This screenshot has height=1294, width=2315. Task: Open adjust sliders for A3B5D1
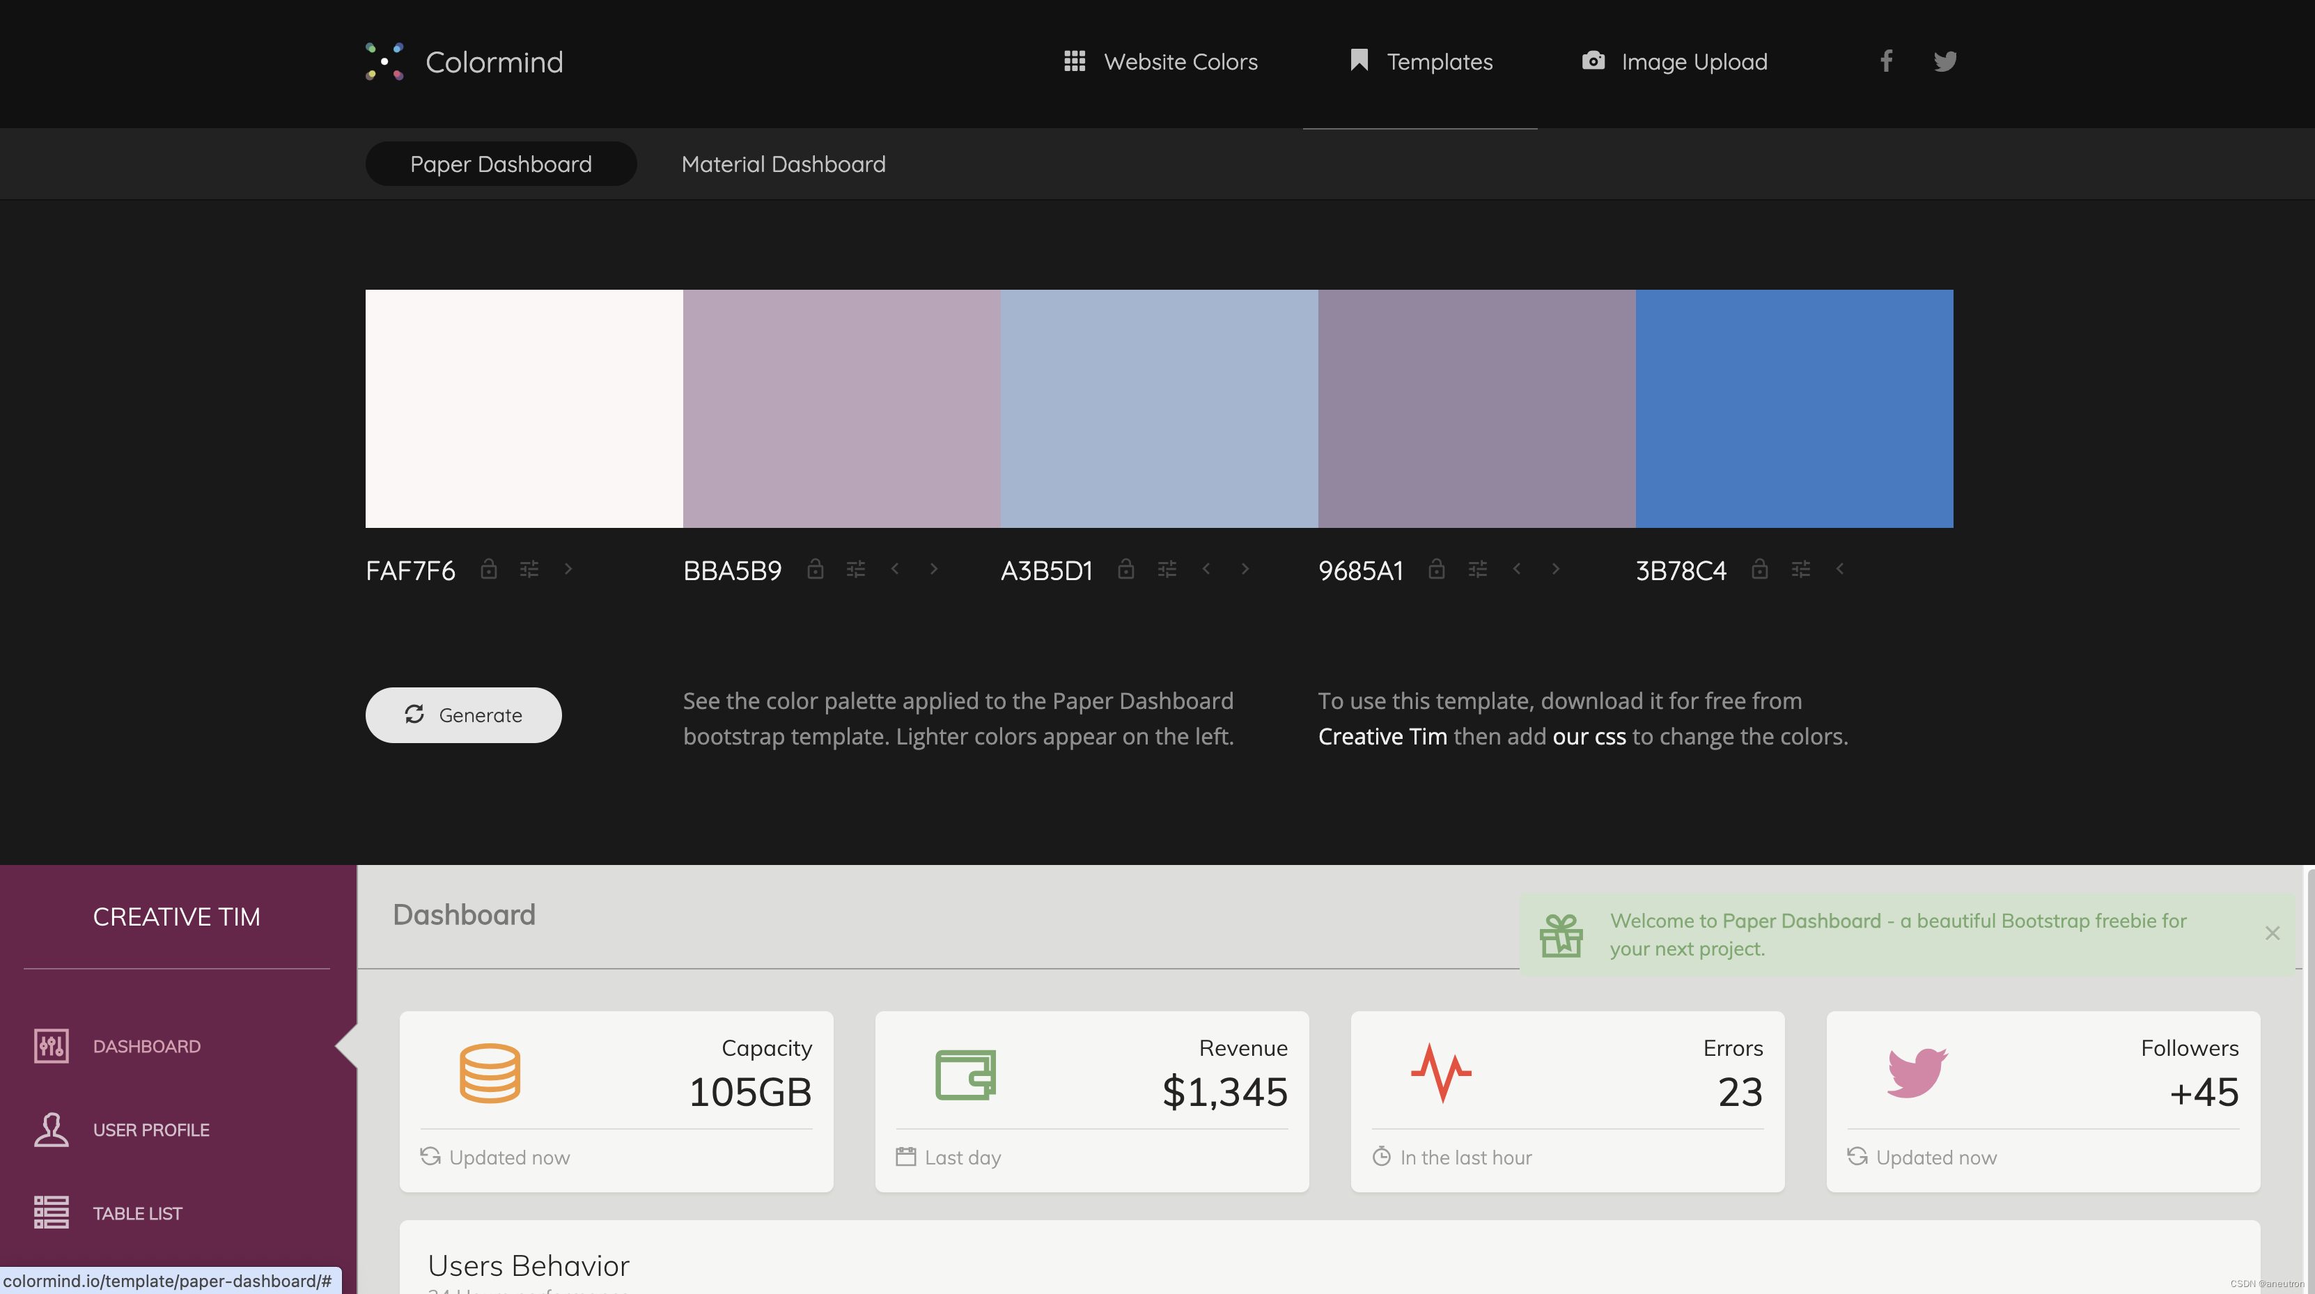pyautogui.click(x=1167, y=569)
